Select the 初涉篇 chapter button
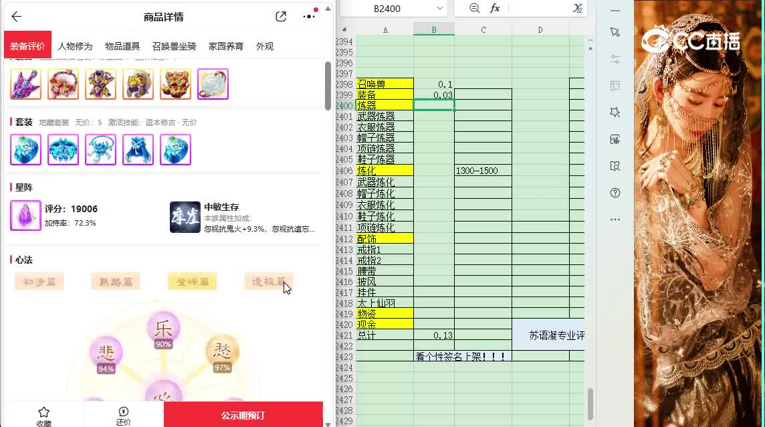 (39, 282)
